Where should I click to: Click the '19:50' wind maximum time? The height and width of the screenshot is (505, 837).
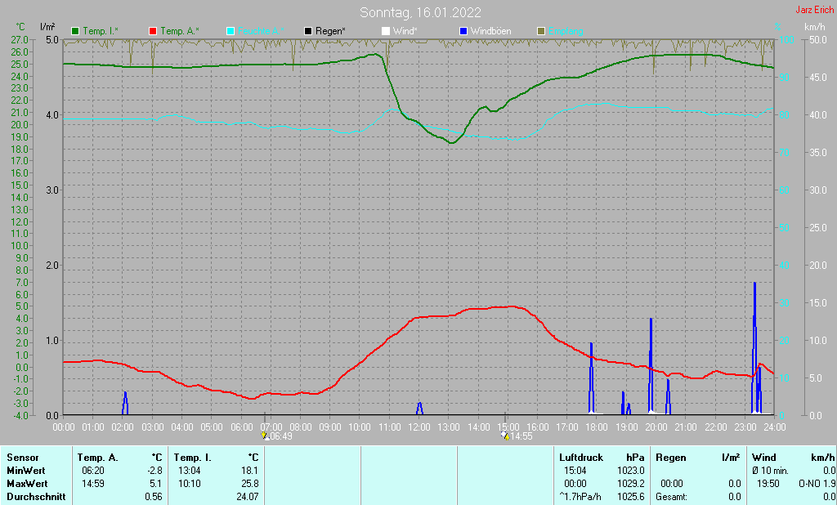(768, 484)
